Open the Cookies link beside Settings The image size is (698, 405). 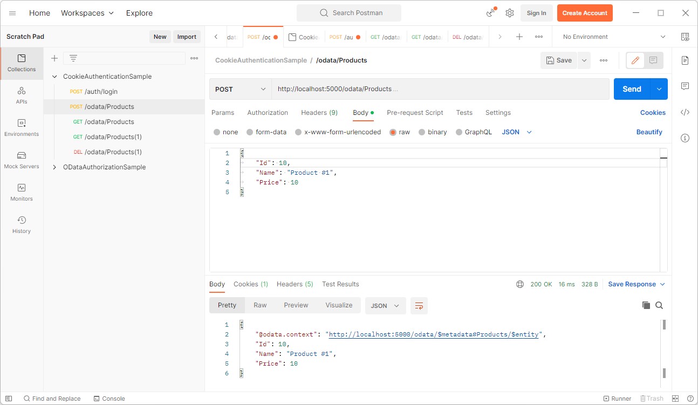[x=653, y=113]
